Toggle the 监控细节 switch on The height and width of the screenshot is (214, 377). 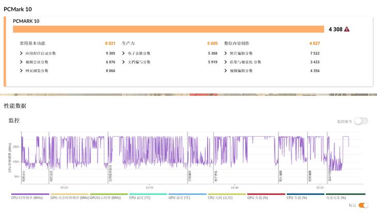(361, 121)
